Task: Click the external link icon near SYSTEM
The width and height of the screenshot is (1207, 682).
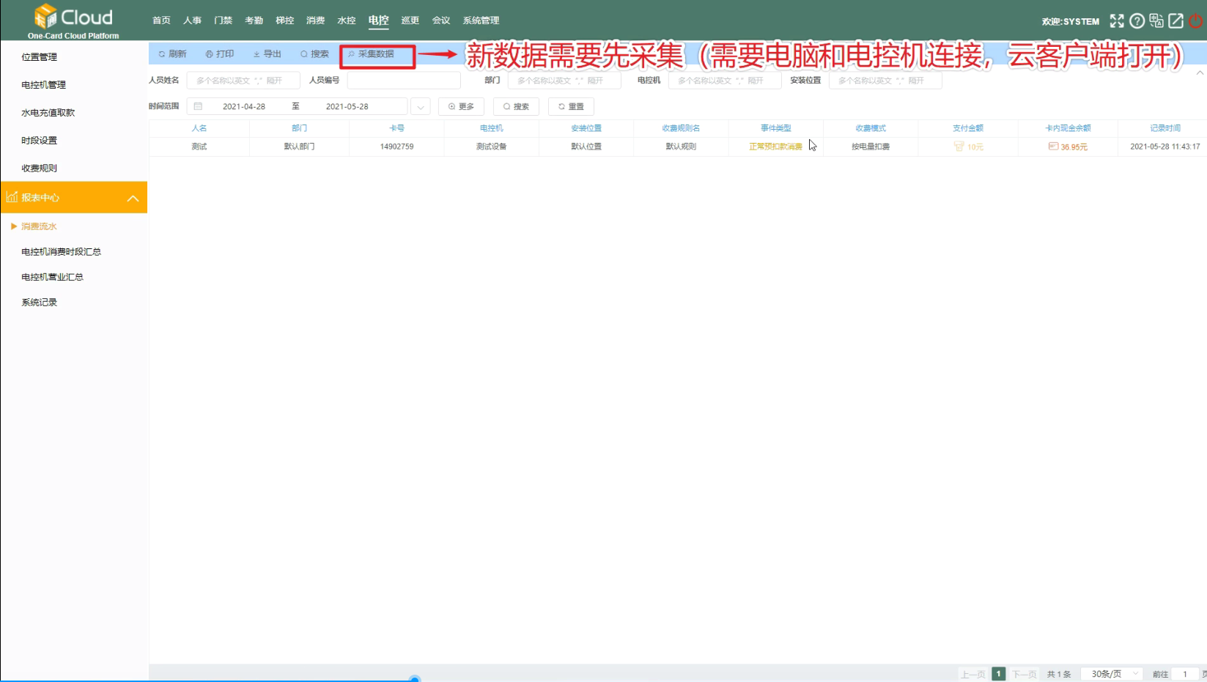Action: click(1175, 21)
